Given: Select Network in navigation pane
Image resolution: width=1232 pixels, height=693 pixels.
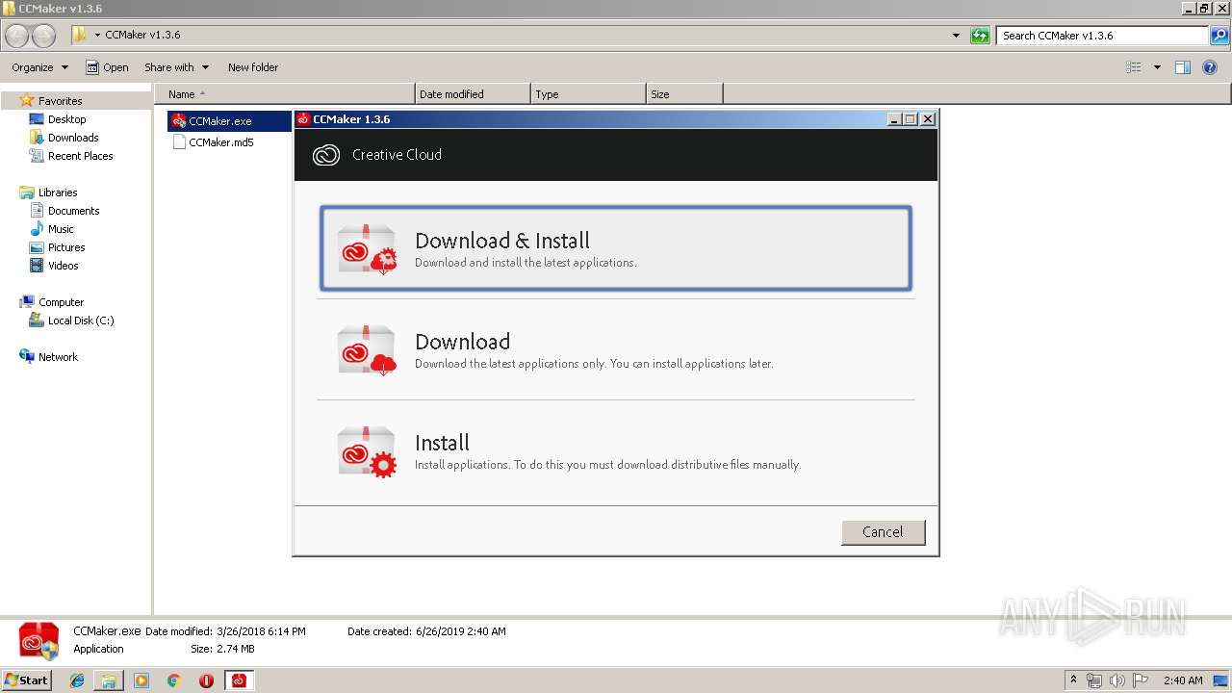Looking at the screenshot, I should [x=58, y=357].
